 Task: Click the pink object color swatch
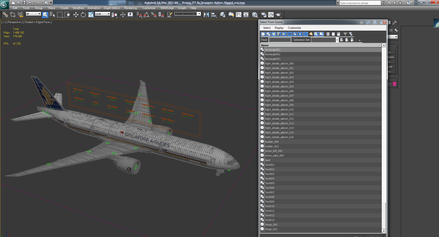[x=395, y=84]
